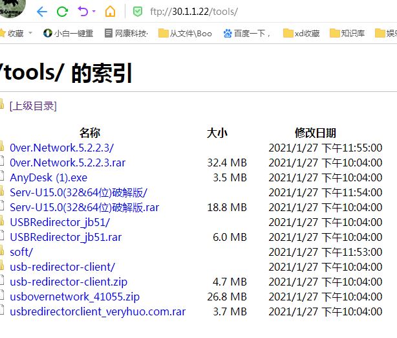
Task: Click the 26.8 MB size cell
Action: [x=227, y=297]
